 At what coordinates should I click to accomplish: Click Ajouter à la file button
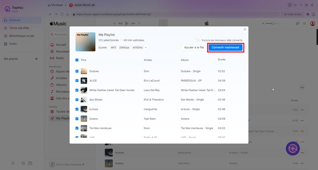click(194, 47)
